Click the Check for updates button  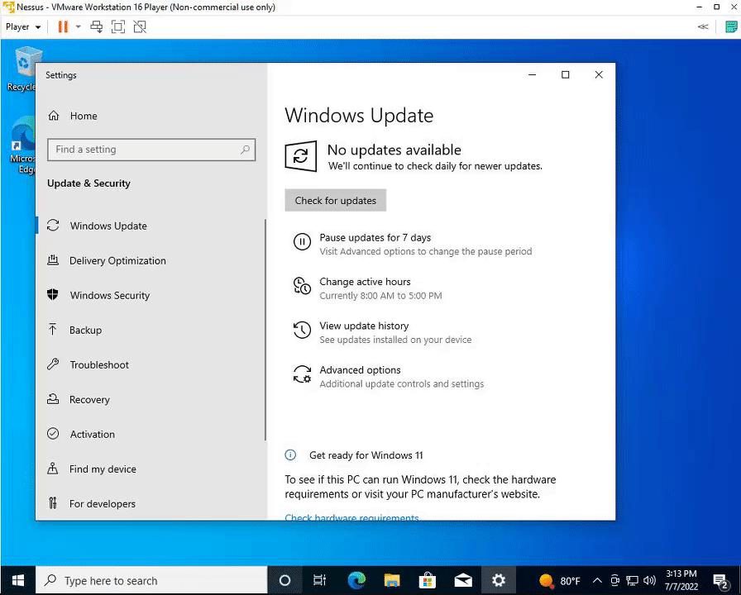click(336, 200)
